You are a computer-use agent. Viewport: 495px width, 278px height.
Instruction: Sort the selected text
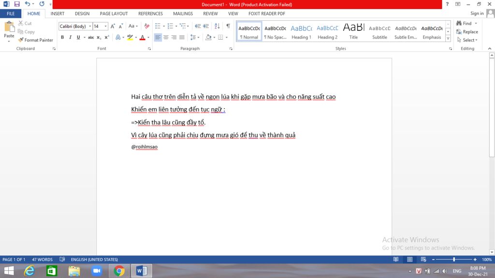(217, 26)
